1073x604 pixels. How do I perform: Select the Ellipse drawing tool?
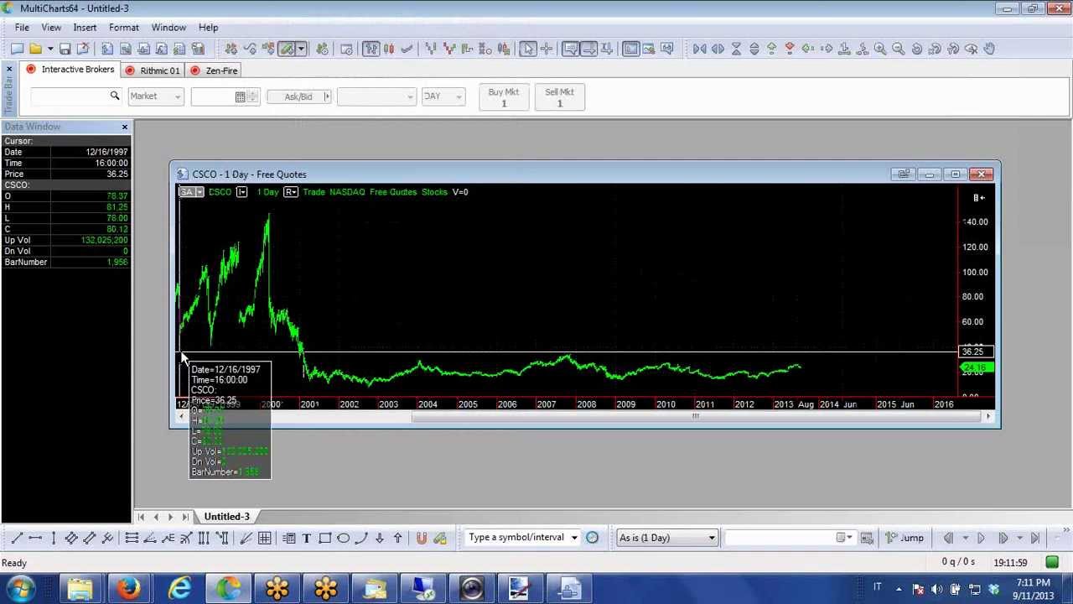pos(344,538)
